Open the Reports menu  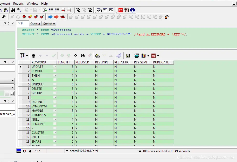(x=18, y=3)
